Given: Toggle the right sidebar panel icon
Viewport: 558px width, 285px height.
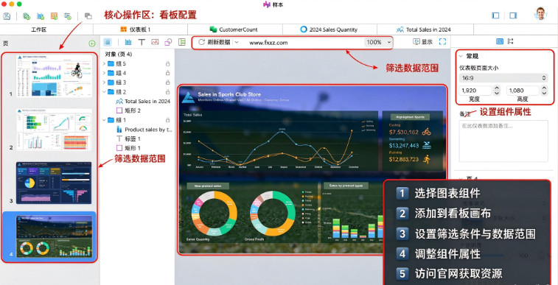Looking at the screenshot, I should (513, 15).
